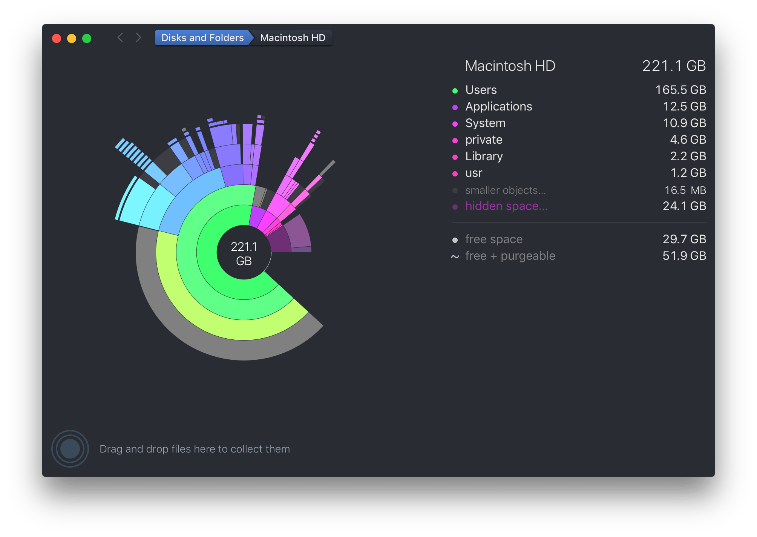
Task: Click the white dot beside free space
Action: [x=455, y=240]
